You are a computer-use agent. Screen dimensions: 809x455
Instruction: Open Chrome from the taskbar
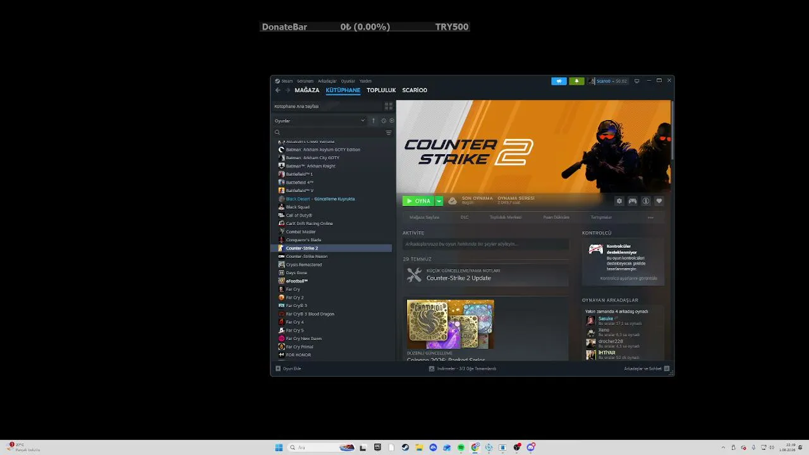pyautogui.click(x=475, y=447)
